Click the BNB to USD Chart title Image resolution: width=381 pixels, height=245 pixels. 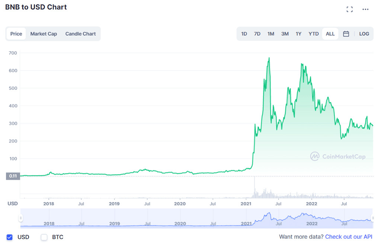(36, 7)
